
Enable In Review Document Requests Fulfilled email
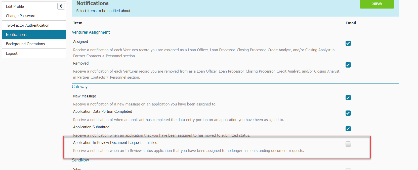click(x=348, y=144)
